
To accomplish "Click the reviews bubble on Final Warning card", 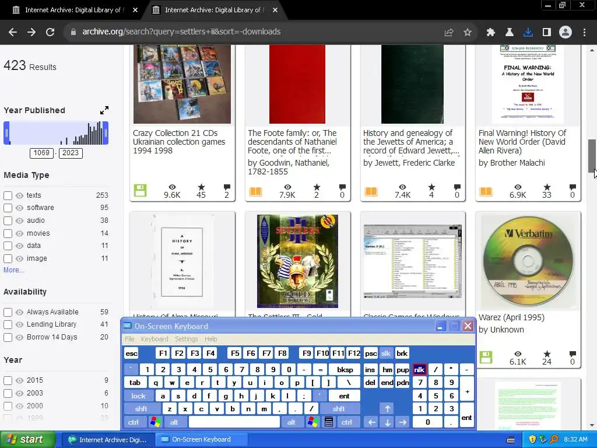I will point(573,187).
